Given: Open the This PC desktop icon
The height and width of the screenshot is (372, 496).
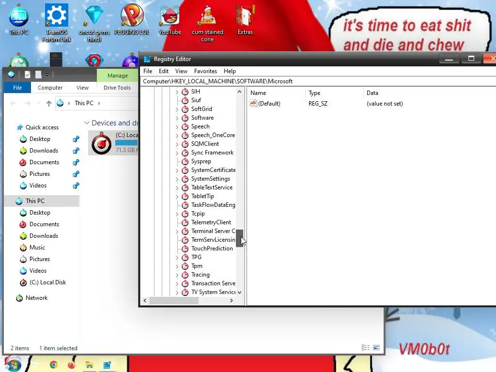Looking at the screenshot, I should coord(19,19).
